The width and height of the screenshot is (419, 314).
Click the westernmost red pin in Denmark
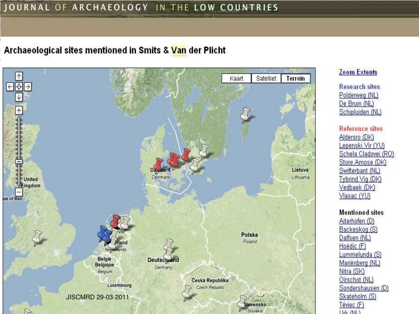158,165
